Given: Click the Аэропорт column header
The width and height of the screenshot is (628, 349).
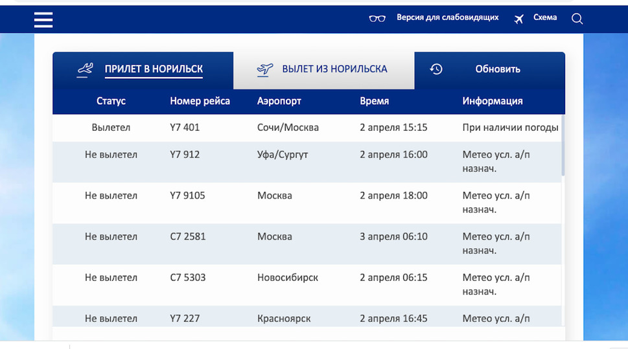Looking at the screenshot, I should (279, 101).
